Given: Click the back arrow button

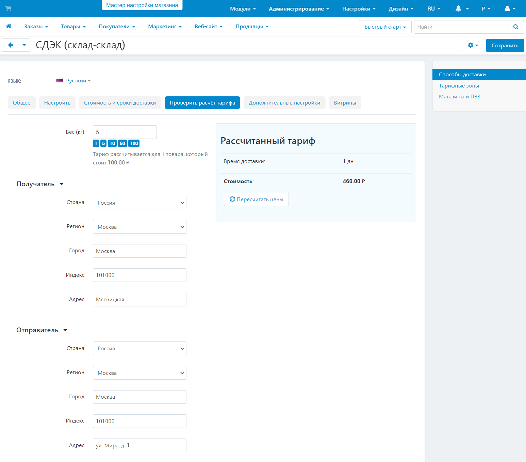Looking at the screenshot, I should pyautogui.click(x=11, y=45).
